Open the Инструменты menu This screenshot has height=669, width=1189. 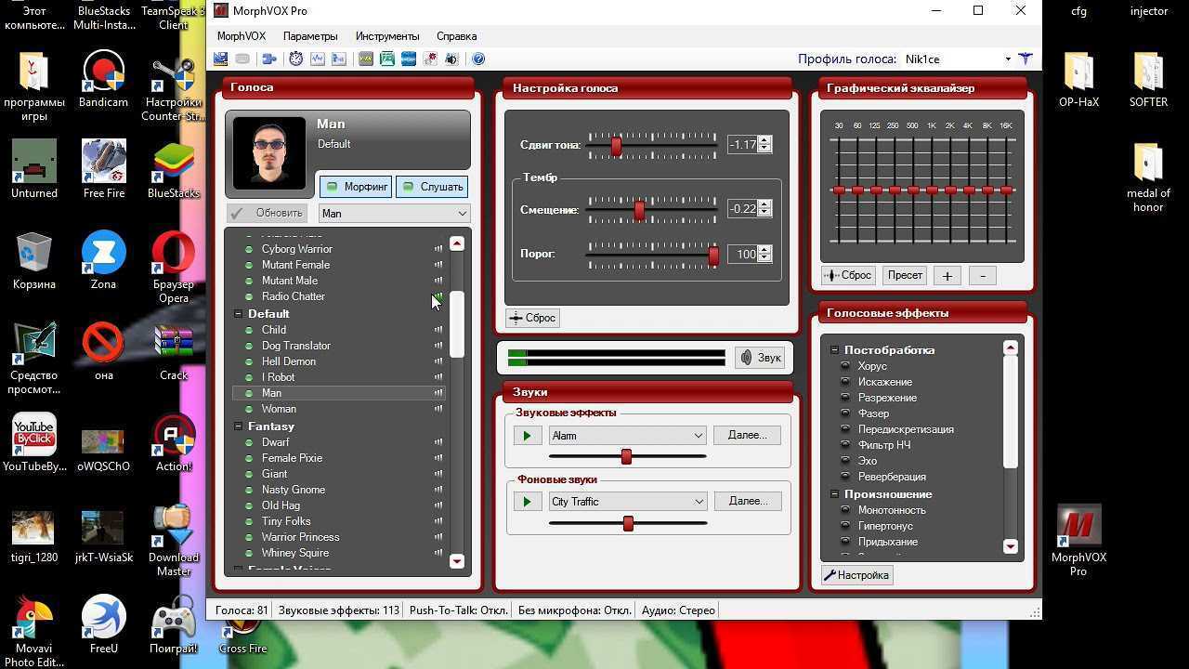click(x=387, y=36)
